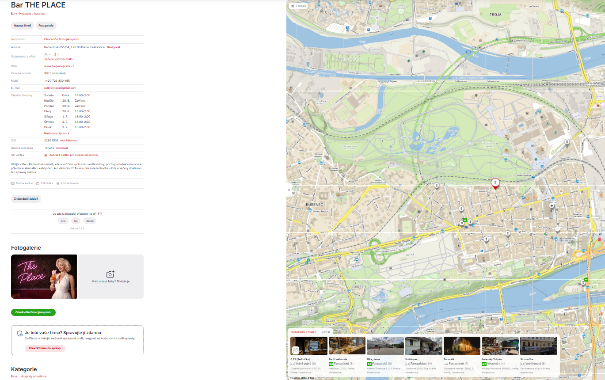Click 'Hospody a hostince' under Kategorie
This screenshot has height=380, width=605.
[x=34, y=376]
